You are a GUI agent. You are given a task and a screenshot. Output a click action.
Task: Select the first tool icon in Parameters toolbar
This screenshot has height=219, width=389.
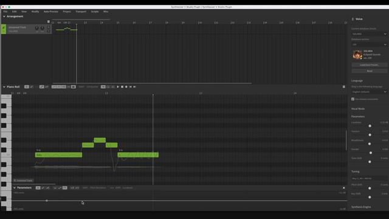tap(38, 188)
